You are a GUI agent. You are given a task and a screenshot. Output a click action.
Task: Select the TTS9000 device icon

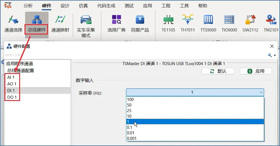click(208, 24)
